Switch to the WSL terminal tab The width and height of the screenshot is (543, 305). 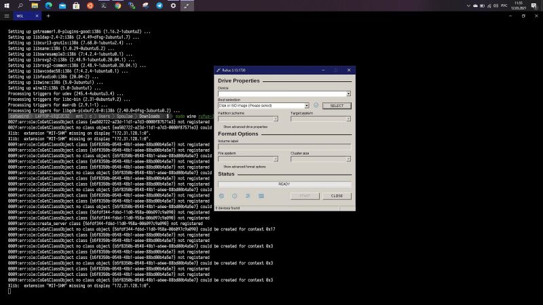[x=24, y=16]
